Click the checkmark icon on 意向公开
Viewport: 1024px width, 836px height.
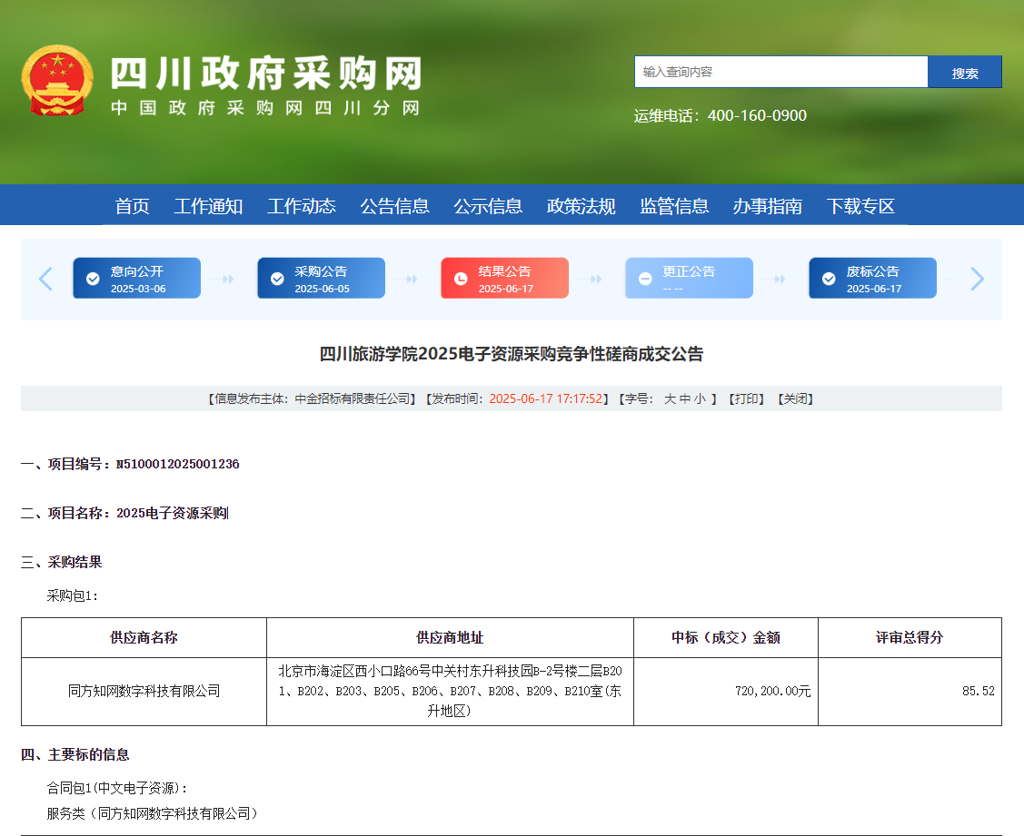point(93,279)
